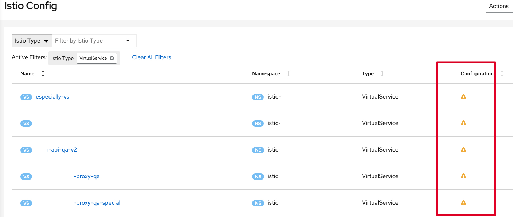
Task: Click warning icon in proxy-qa-special row
Action: tap(463, 203)
